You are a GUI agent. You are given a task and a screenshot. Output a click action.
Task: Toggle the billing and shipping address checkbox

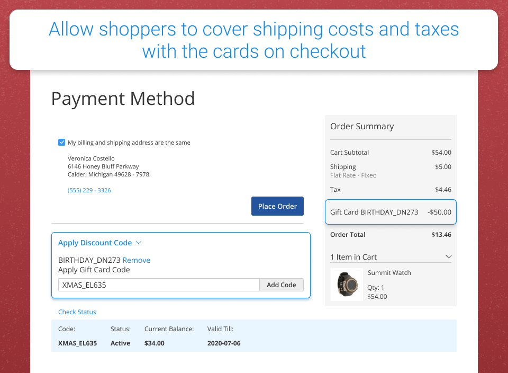coord(62,143)
